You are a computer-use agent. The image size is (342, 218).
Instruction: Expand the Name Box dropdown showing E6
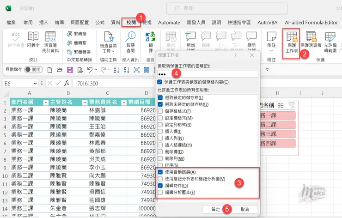click(35, 84)
